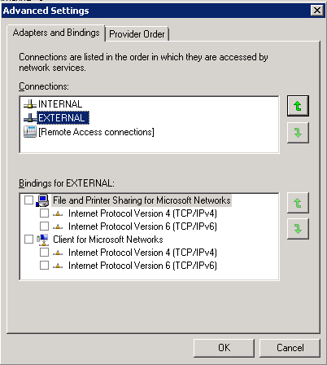The image size is (327, 365).
Task: Click the EXTERNAL network adapter icon
Action: [30, 118]
